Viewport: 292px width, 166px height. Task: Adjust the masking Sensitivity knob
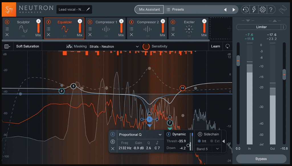point(146,46)
